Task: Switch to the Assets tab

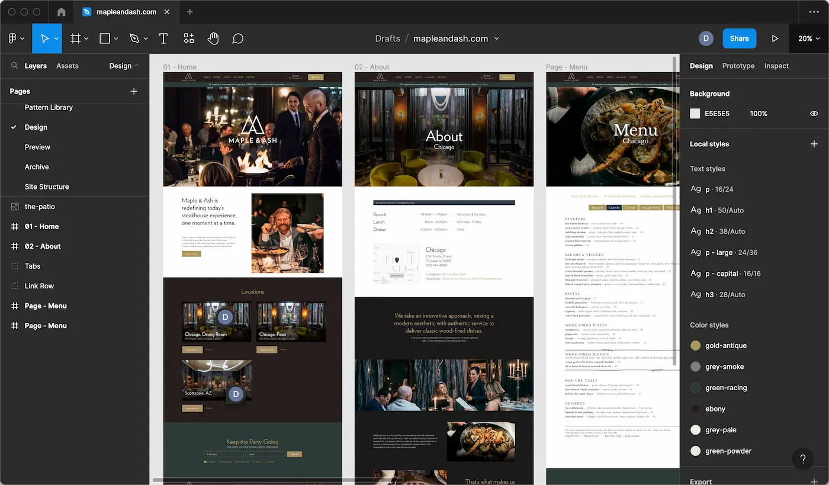Action: click(68, 66)
